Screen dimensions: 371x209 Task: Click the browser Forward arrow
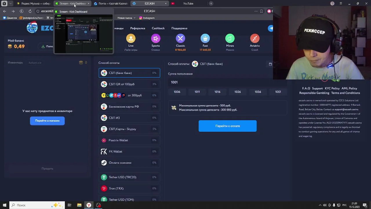[x=13, y=11]
